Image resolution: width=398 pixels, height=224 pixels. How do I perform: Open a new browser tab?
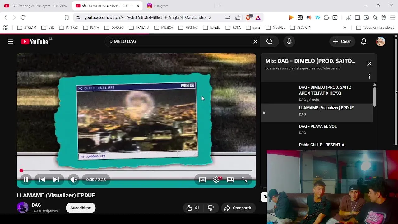(220, 6)
